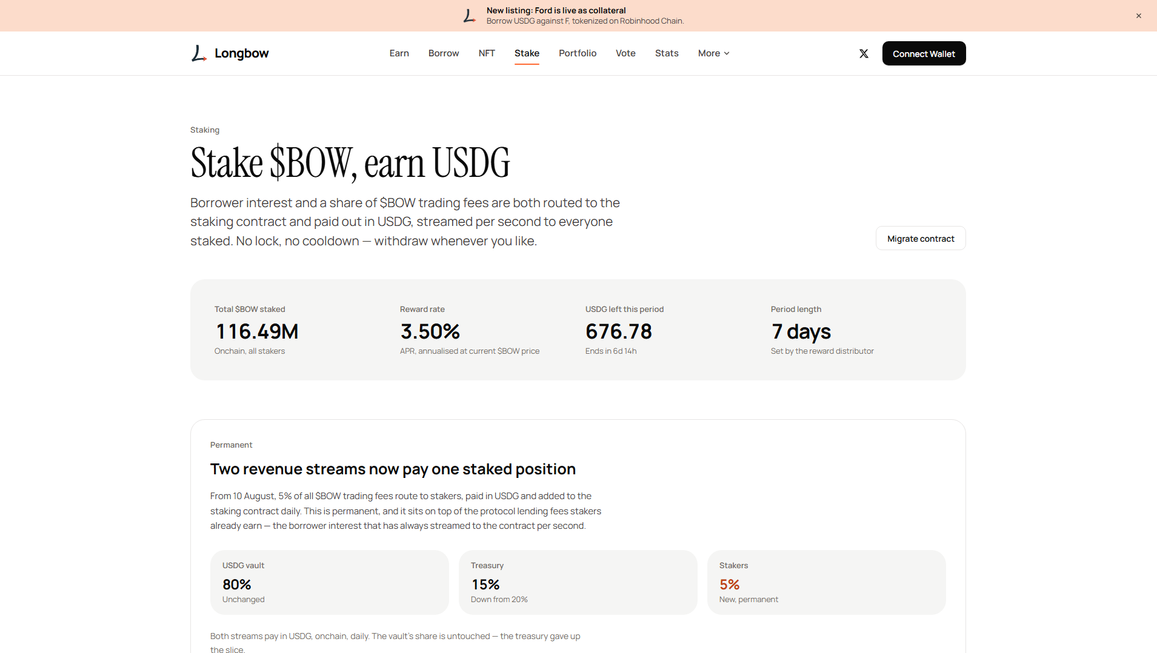
Task: Click the '7 days' period length value
Action: pyautogui.click(x=801, y=331)
